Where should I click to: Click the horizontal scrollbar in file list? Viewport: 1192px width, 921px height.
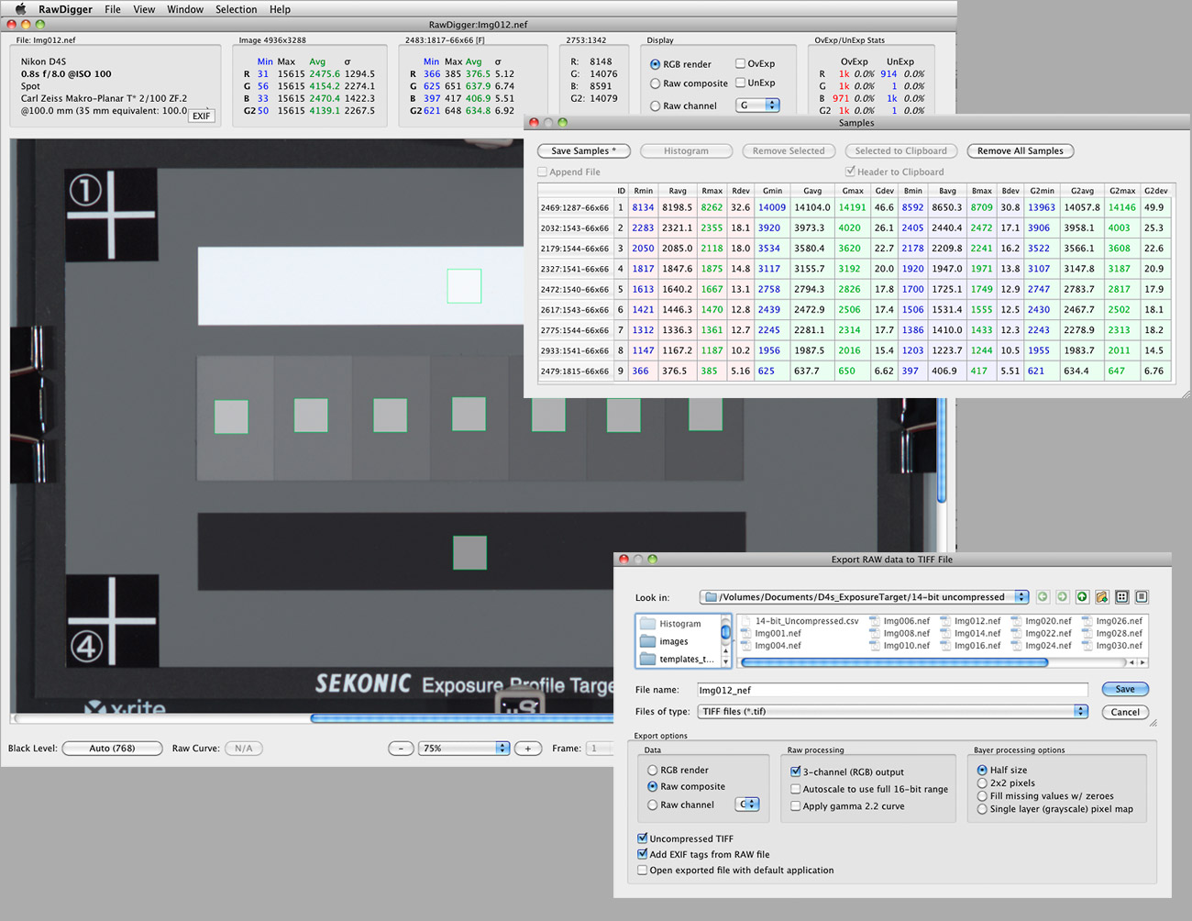893,662
